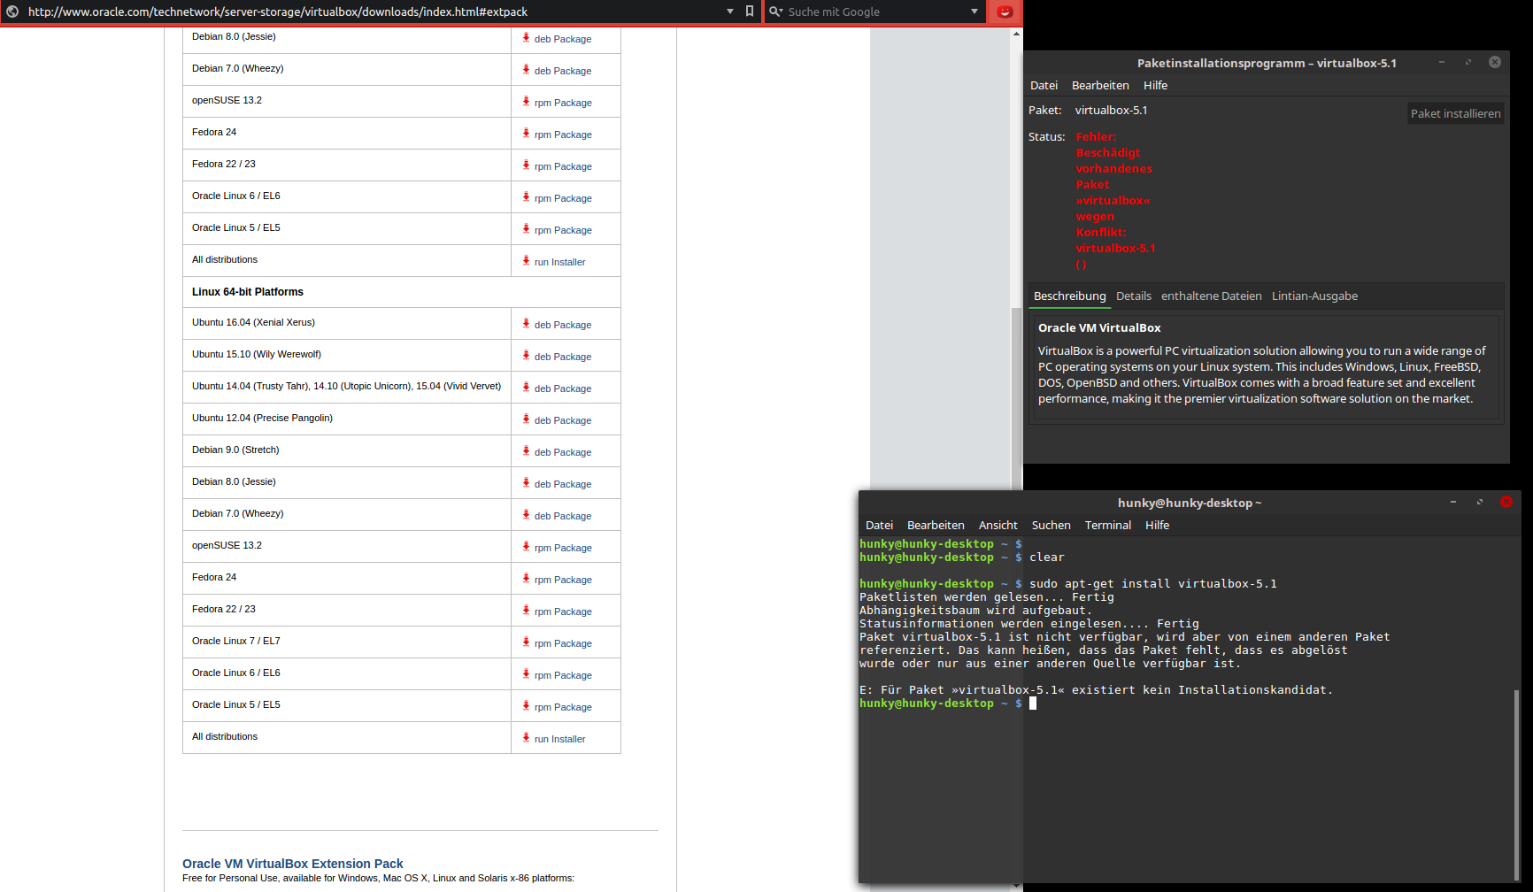Click the download arrow icon for openSUSE 13.2 above the Linux 64-bit heading
Screen dimensions: 1533x892
click(526, 101)
